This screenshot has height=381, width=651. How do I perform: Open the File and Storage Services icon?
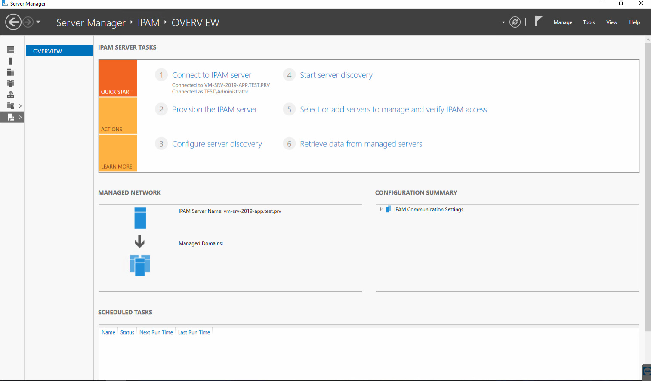pyautogui.click(x=11, y=106)
